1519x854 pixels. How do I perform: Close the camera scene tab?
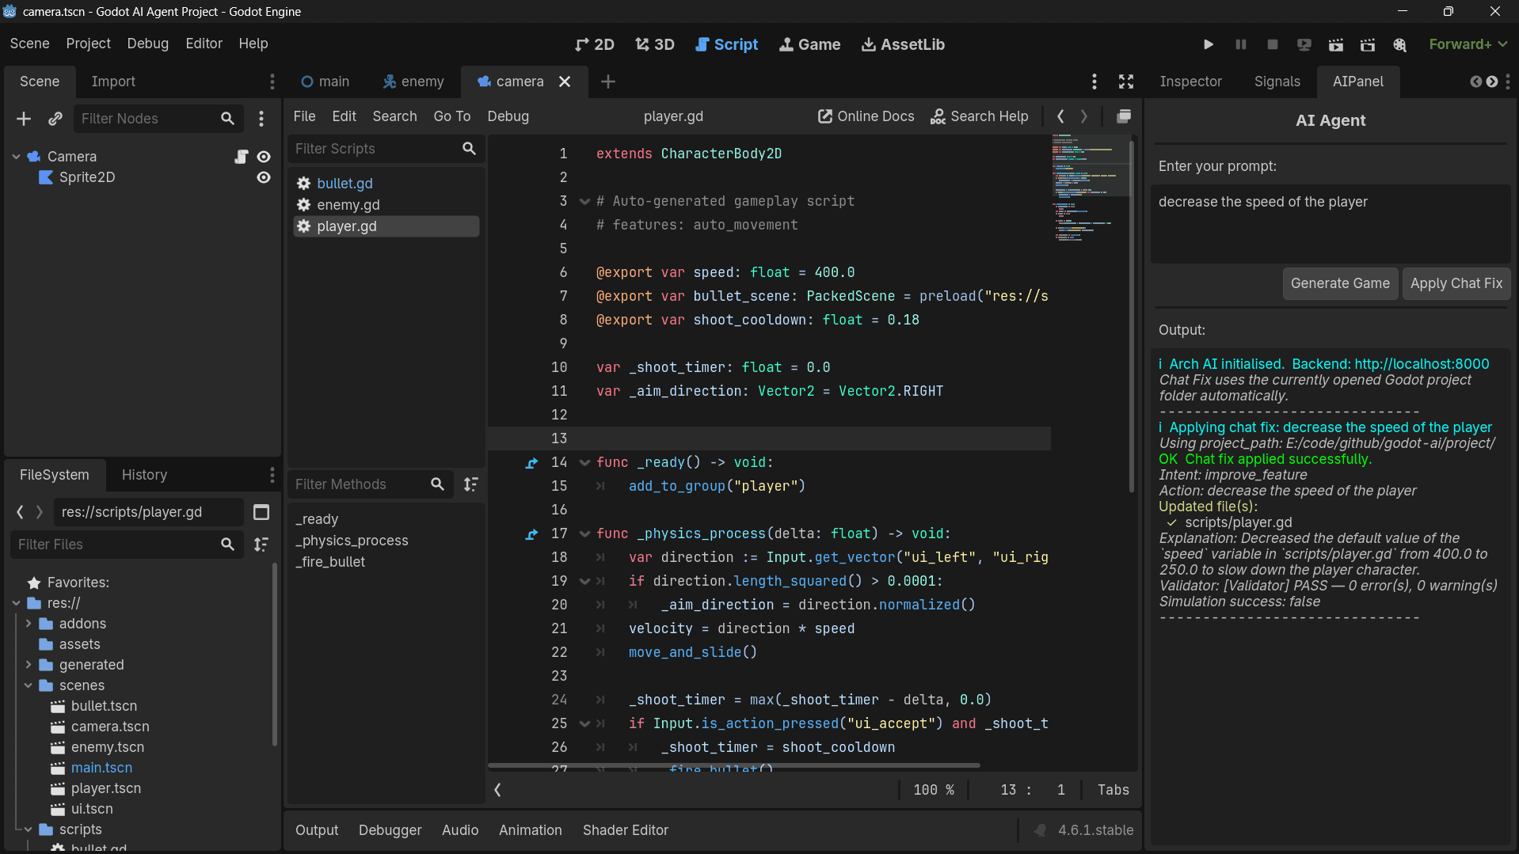click(565, 82)
